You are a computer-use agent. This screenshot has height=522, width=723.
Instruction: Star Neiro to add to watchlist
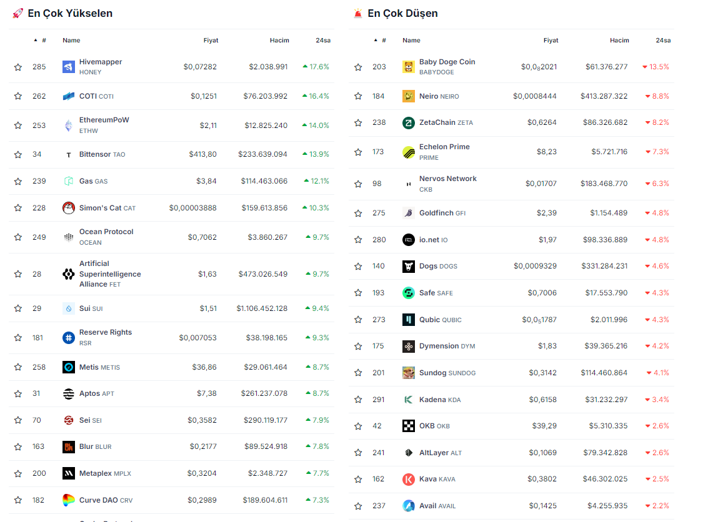[358, 97]
